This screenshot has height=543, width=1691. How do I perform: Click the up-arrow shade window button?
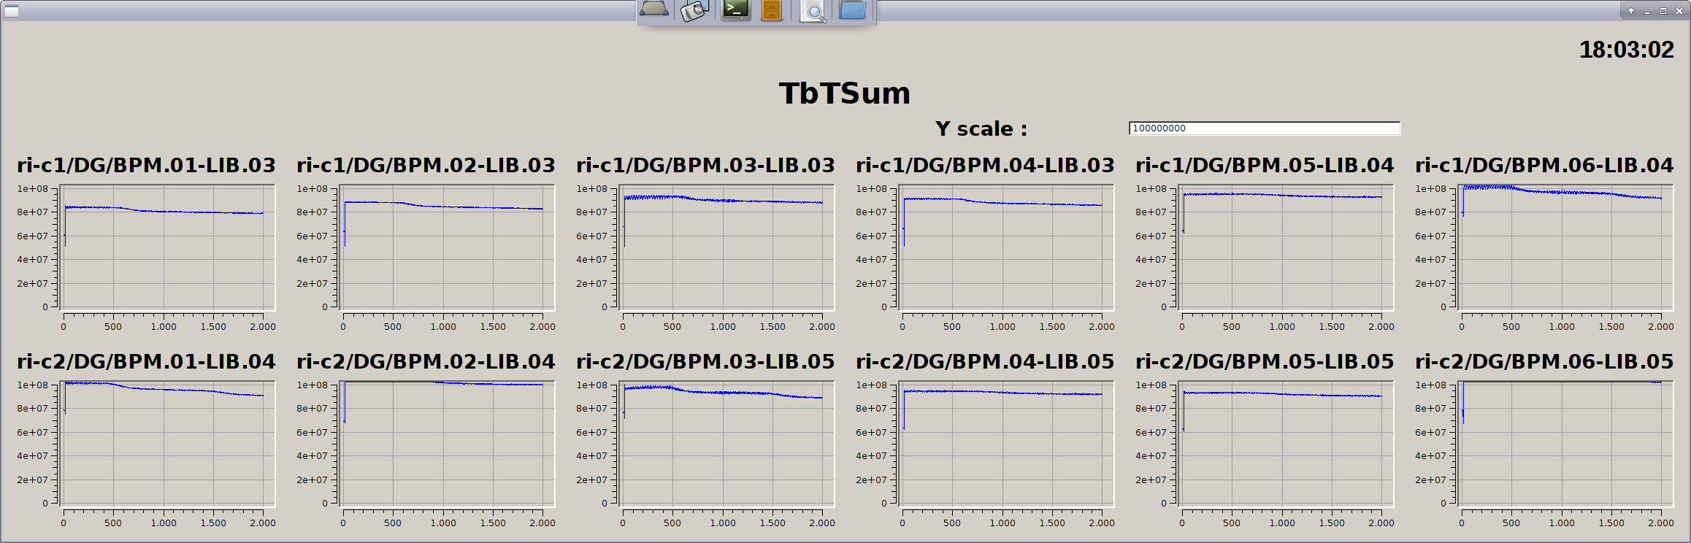click(x=1631, y=11)
